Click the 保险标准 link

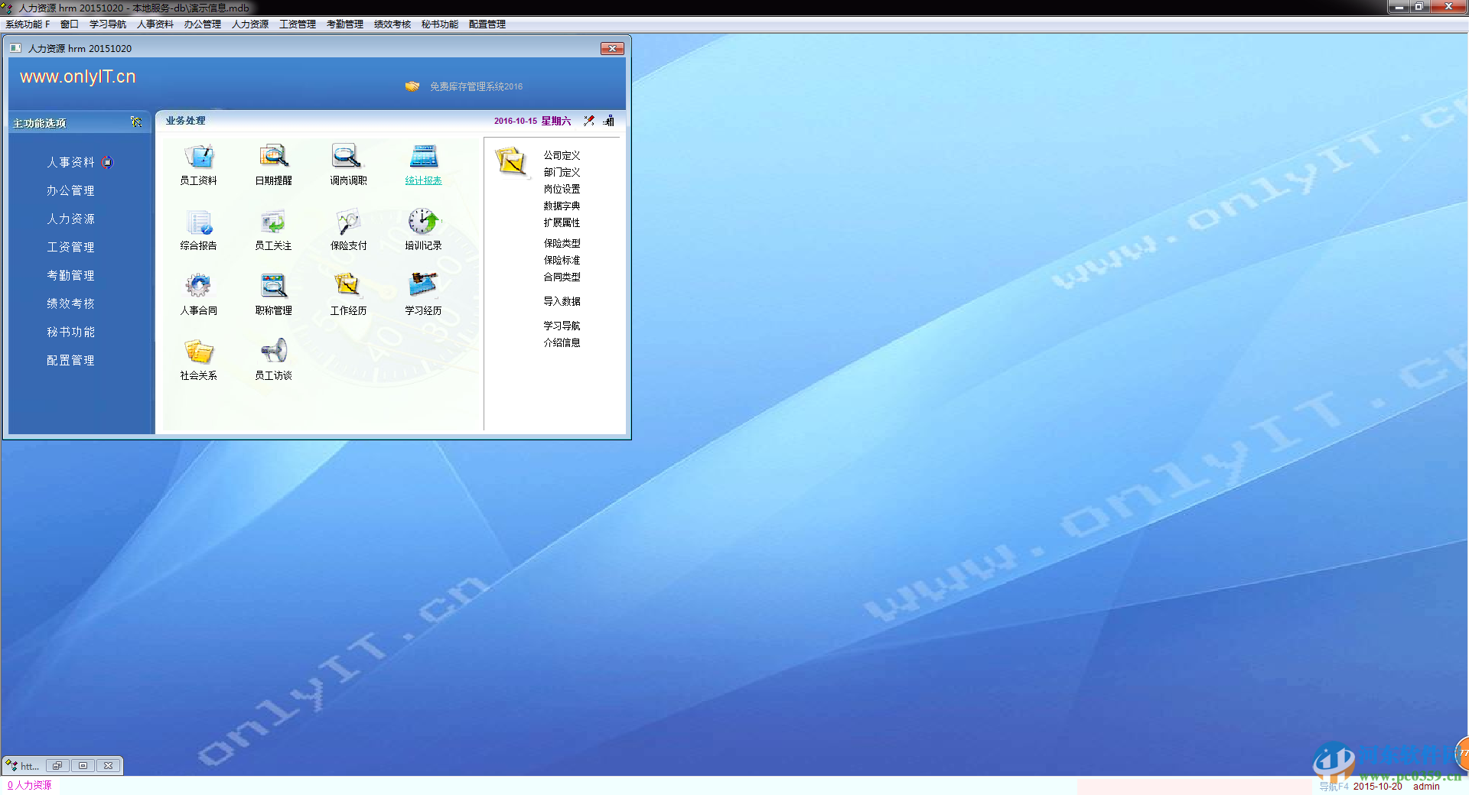pyautogui.click(x=562, y=260)
